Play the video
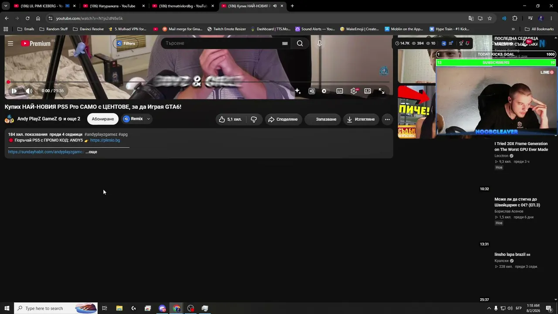 [x=14, y=91]
